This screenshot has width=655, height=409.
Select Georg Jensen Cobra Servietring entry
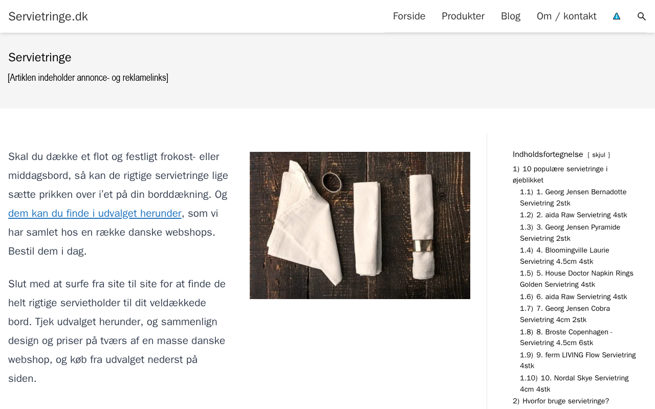(x=565, y=314)
